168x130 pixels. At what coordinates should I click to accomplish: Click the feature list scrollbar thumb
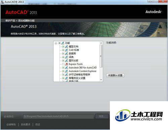101,56
